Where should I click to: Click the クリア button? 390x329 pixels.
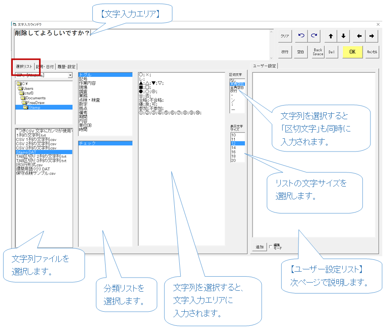285,36
